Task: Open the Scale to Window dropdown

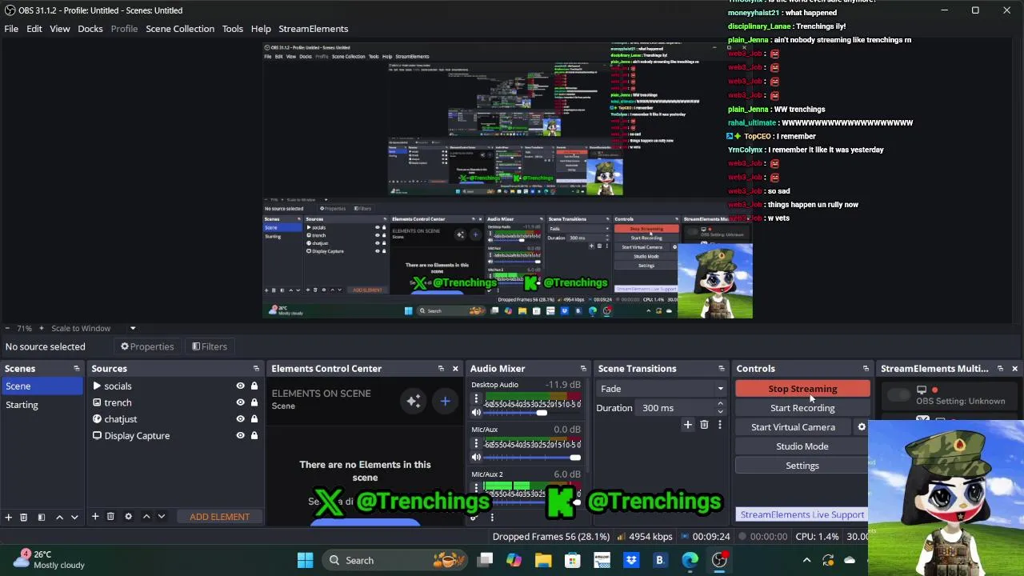Action: (x=93, y=328)
